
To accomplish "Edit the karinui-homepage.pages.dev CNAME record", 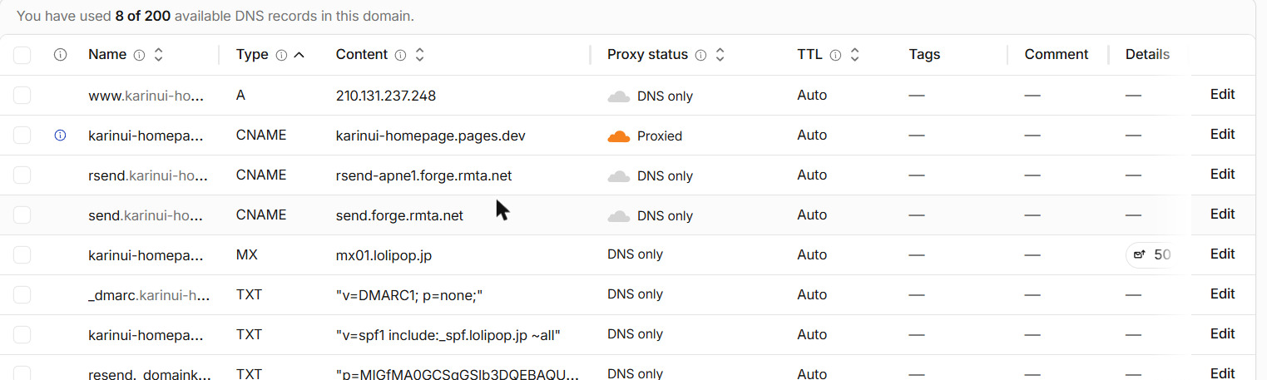I will pyautogui.click(x=1222, y=135).
